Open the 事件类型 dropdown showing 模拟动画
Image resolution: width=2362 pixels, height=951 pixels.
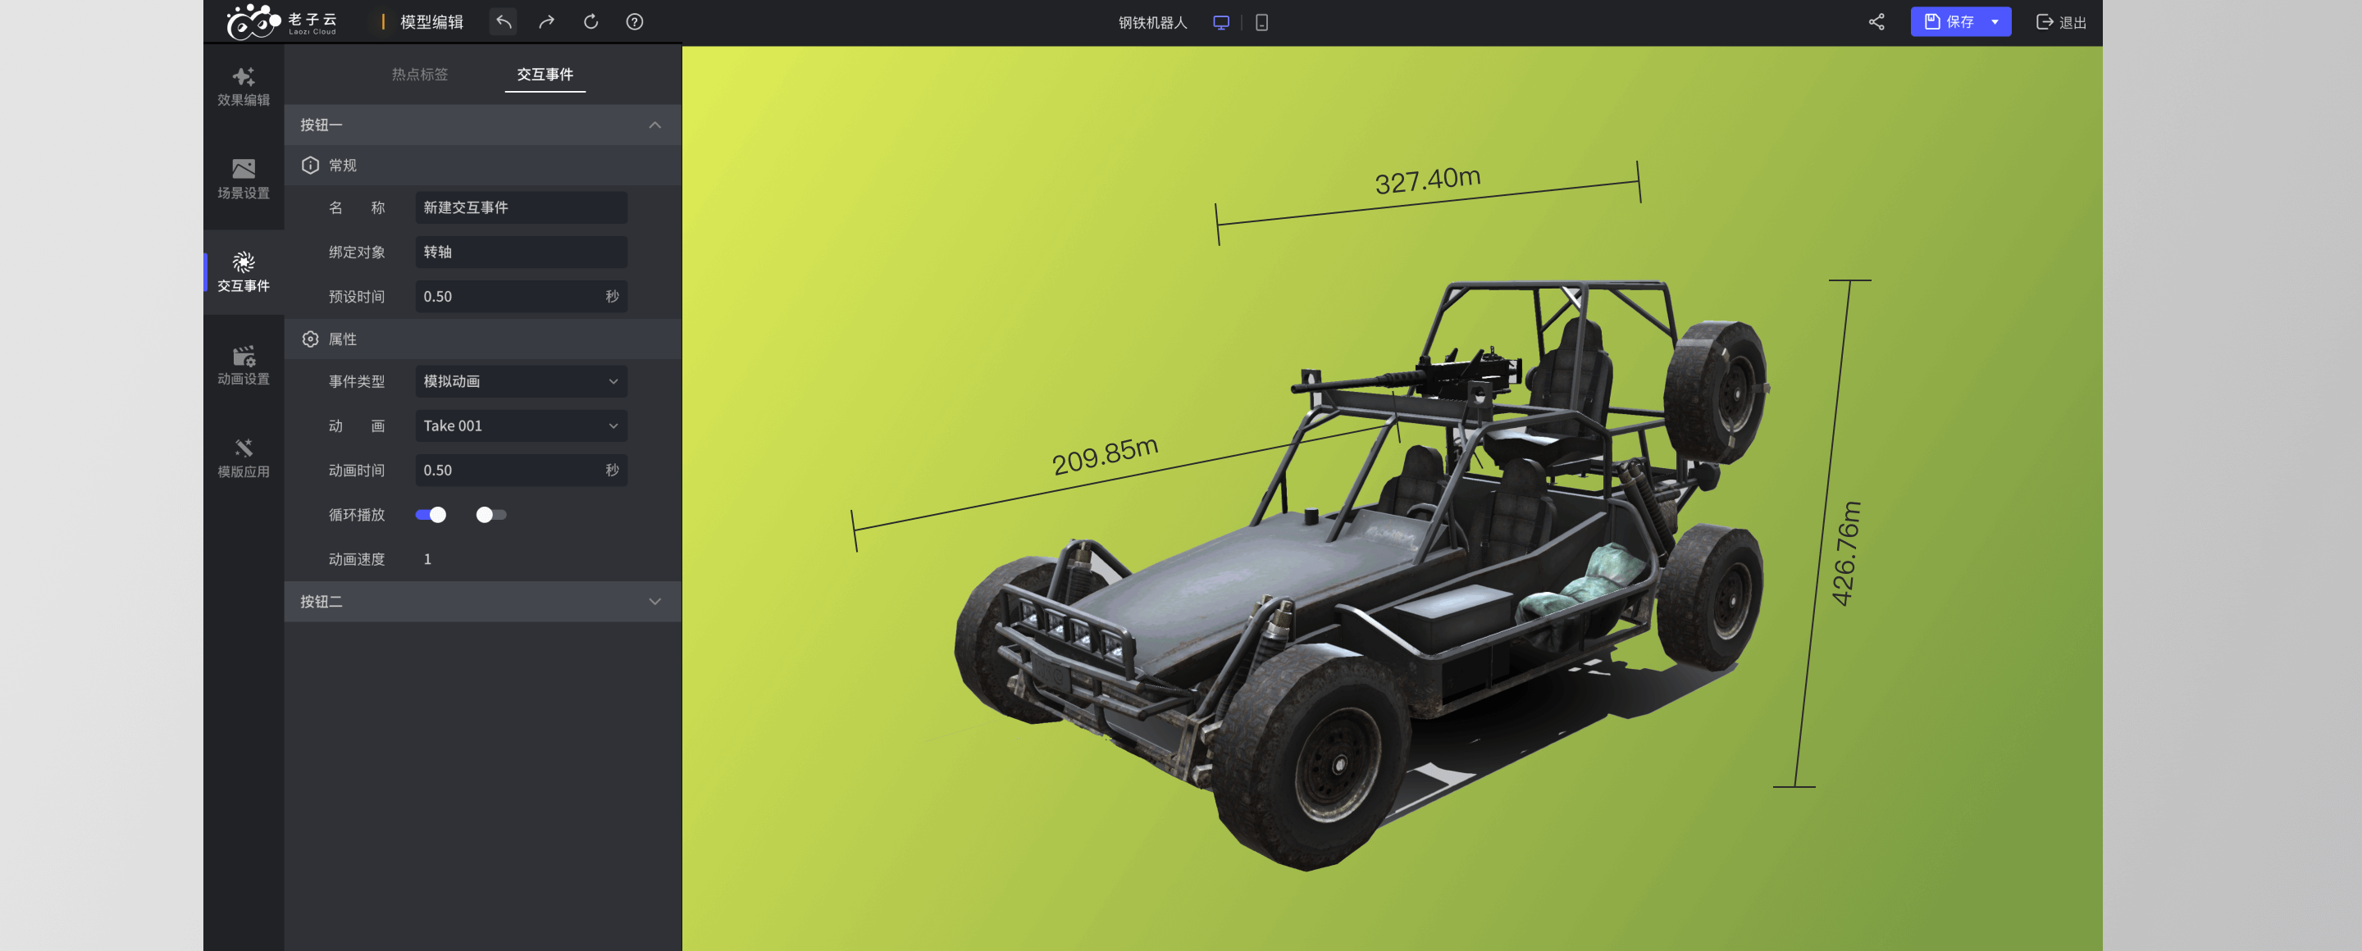coord(521,381)
